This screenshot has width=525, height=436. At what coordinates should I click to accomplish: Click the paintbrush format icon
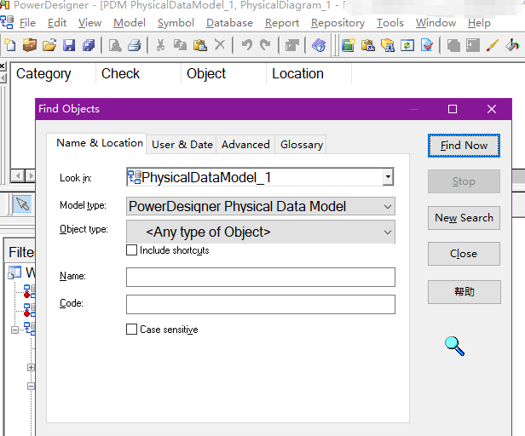(493, 45)
